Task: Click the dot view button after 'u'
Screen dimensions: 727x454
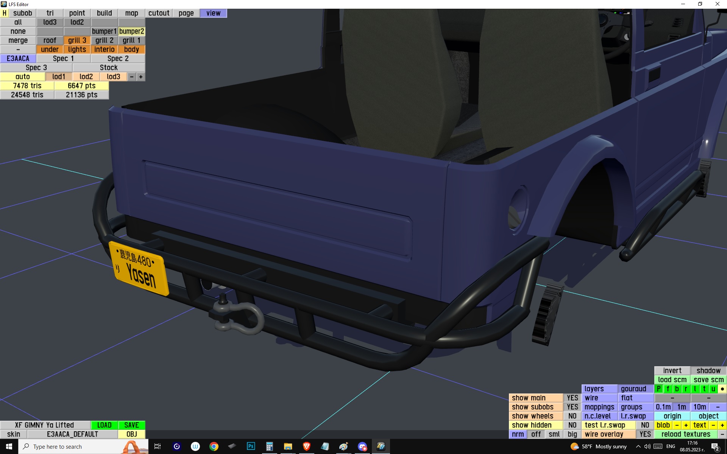Action: (722, 389)
